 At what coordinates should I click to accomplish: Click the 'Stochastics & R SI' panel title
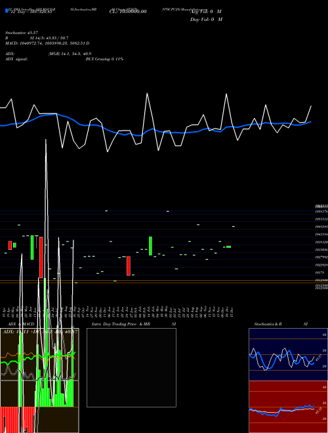click(x=281, y=324)
